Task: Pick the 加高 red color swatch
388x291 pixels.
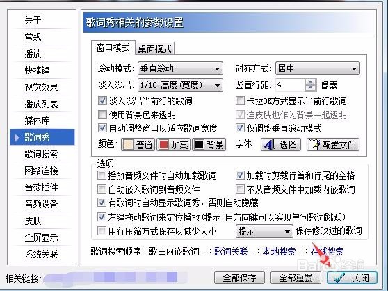Action: (x=173, y=144)
